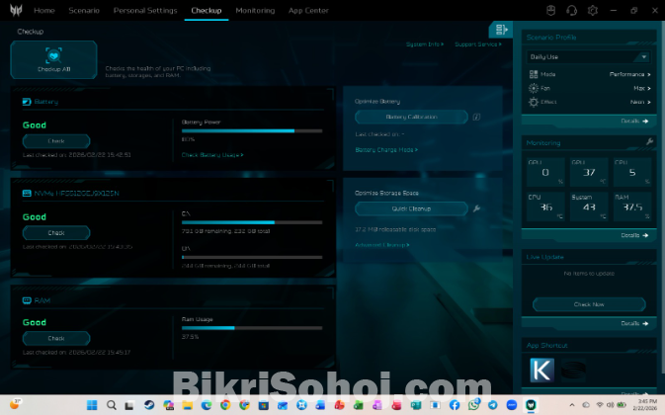This screenshot has width=665, height=415.
Task: Open Advanced Cleanup
Action: point(382,245)
